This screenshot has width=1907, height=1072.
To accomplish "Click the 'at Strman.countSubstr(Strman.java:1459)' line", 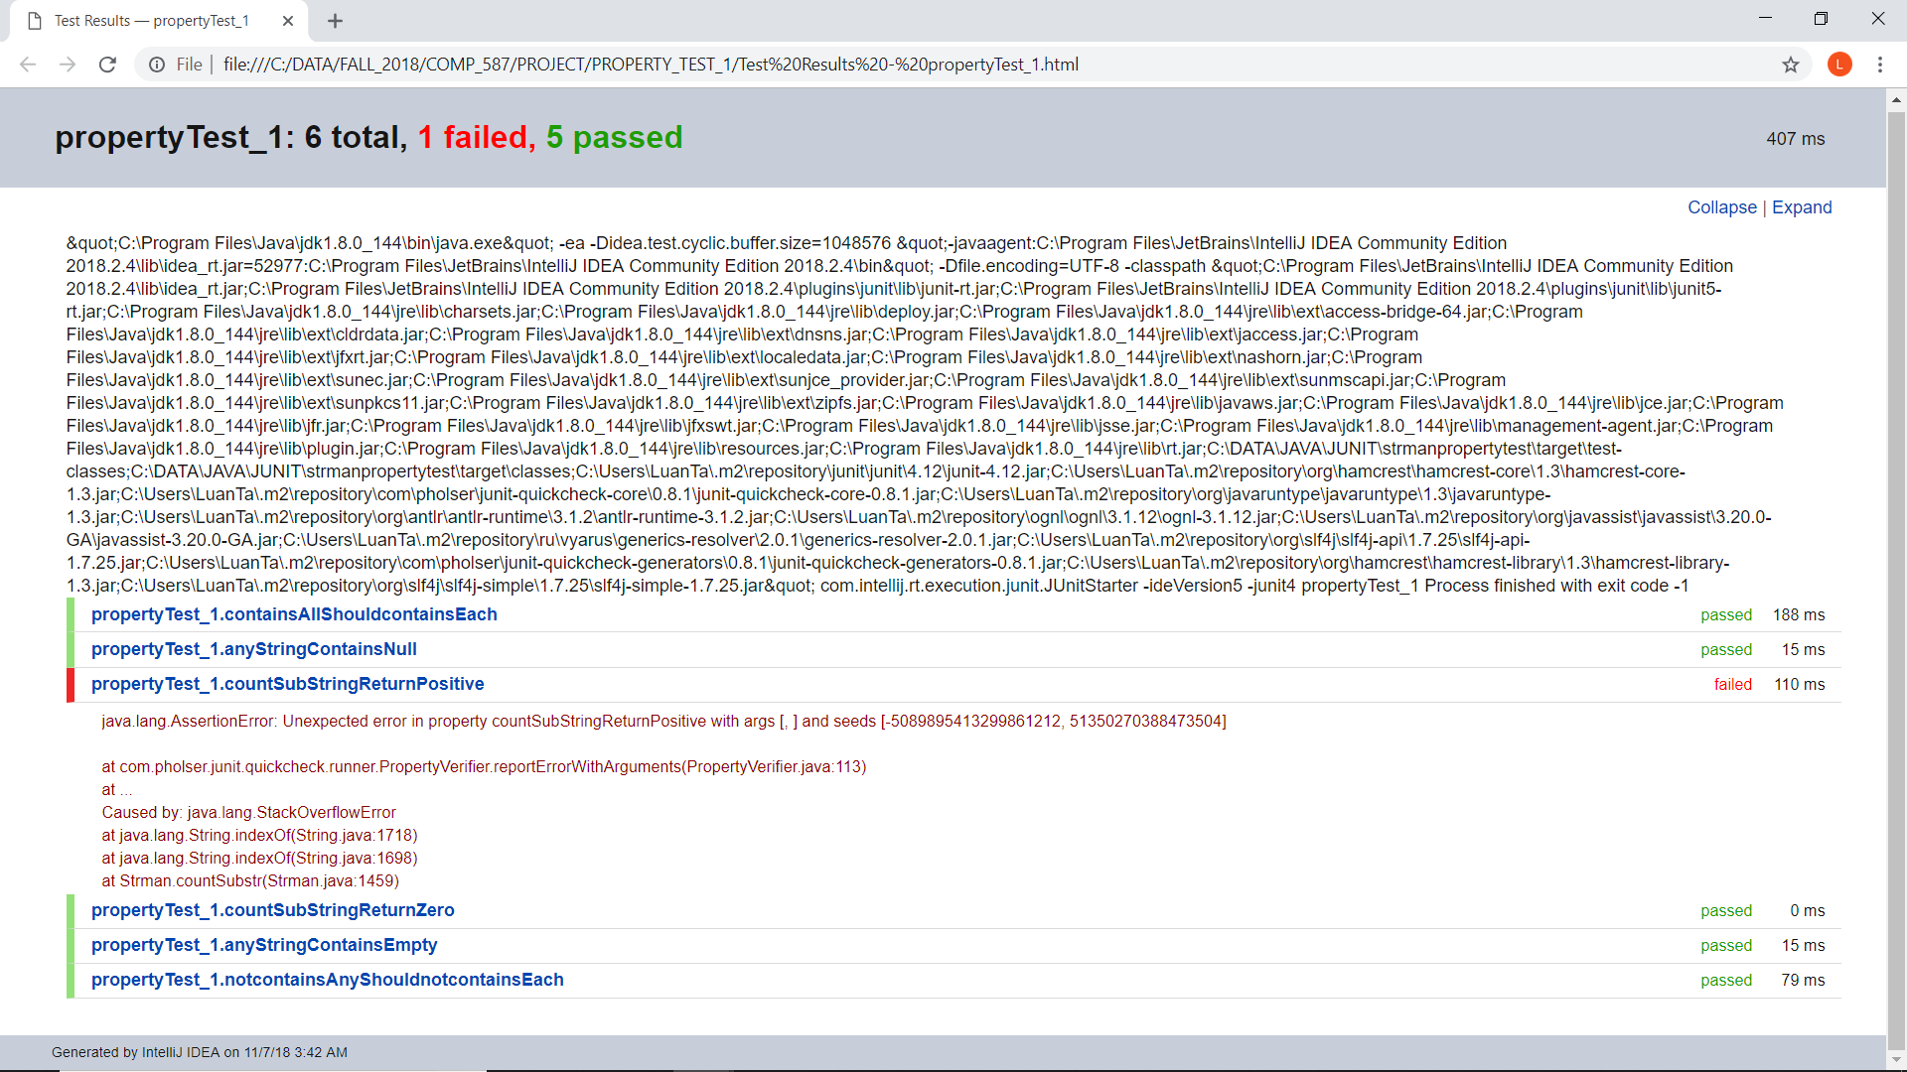I will [x=250, y=880].
